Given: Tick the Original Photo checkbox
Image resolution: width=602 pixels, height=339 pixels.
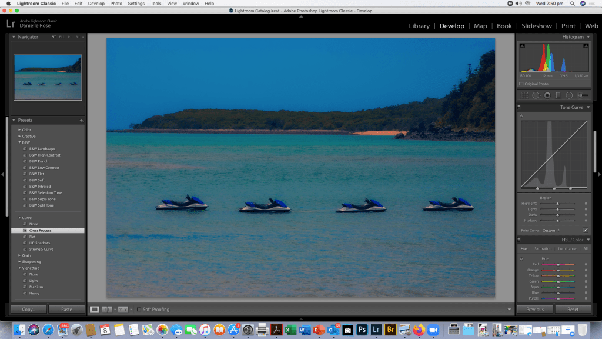Looking at the screenshot, I should (x=521, y=84).
